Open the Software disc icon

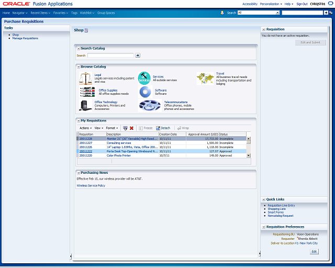pos(145,92)
